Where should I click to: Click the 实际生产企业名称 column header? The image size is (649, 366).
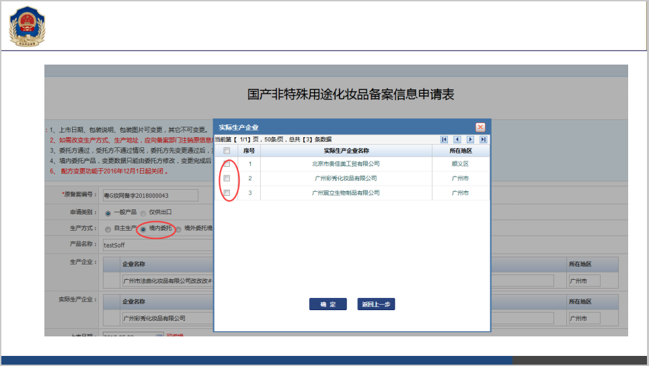click(346, 151)
